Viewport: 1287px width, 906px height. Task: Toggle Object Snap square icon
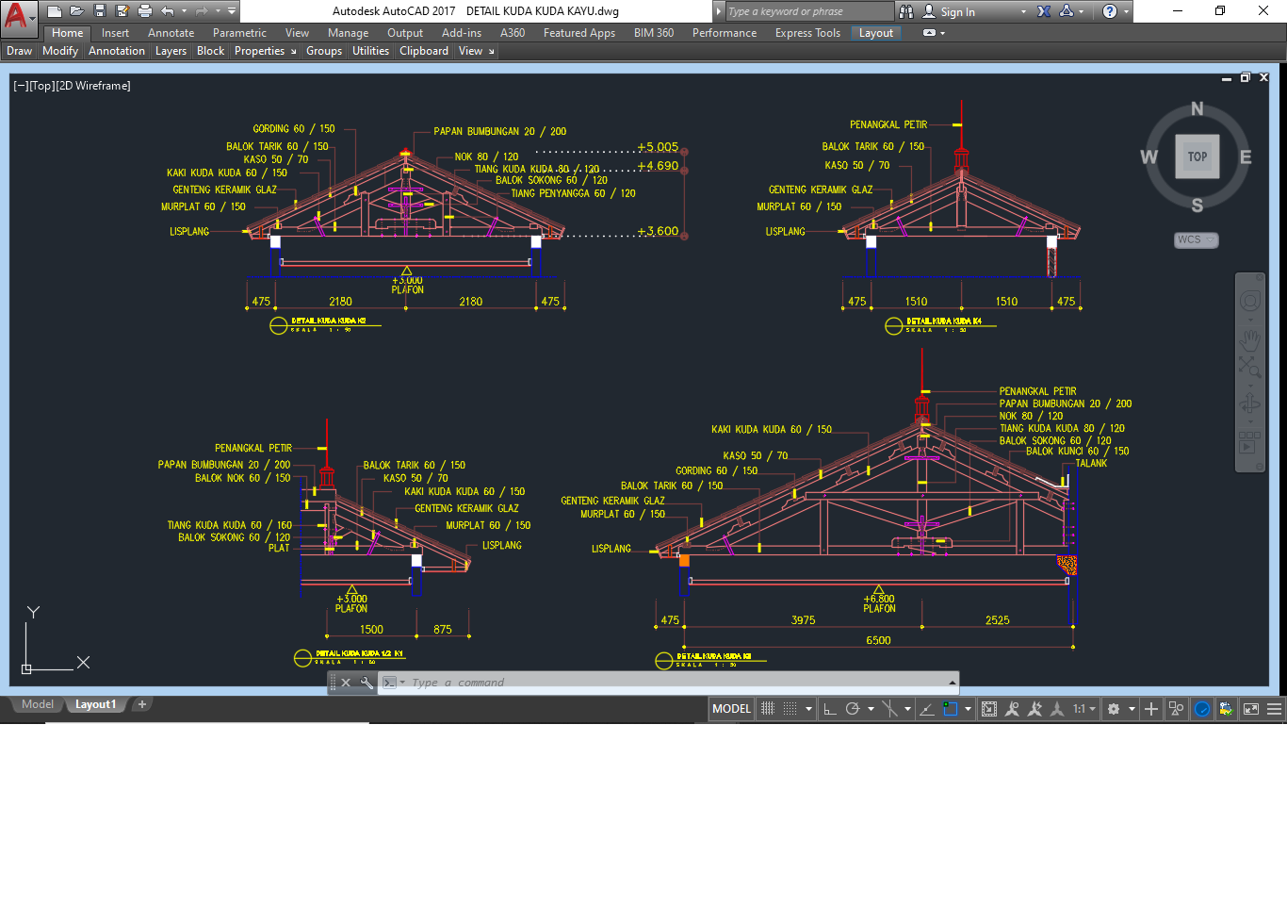point(950,709)
